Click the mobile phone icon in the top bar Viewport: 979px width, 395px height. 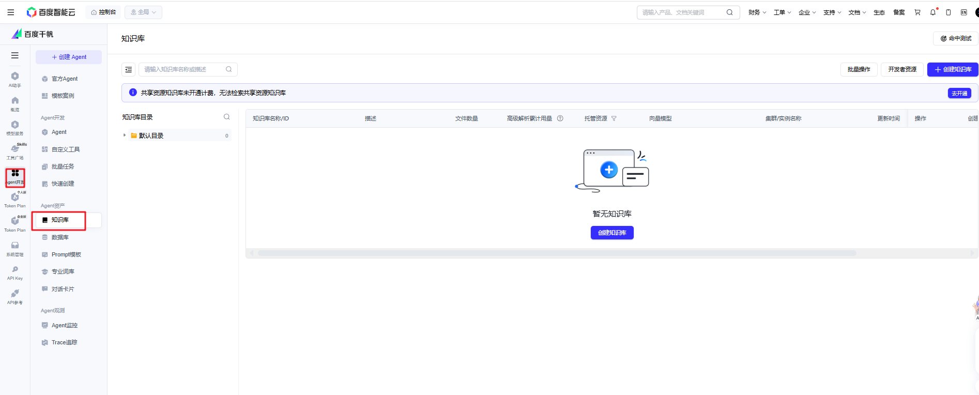pyautogui.click(x=949, y=12)
